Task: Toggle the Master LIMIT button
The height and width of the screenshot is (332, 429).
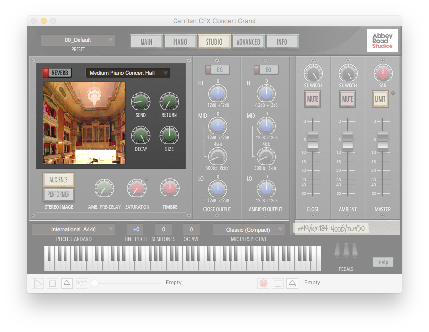Action: click(381, 99)
